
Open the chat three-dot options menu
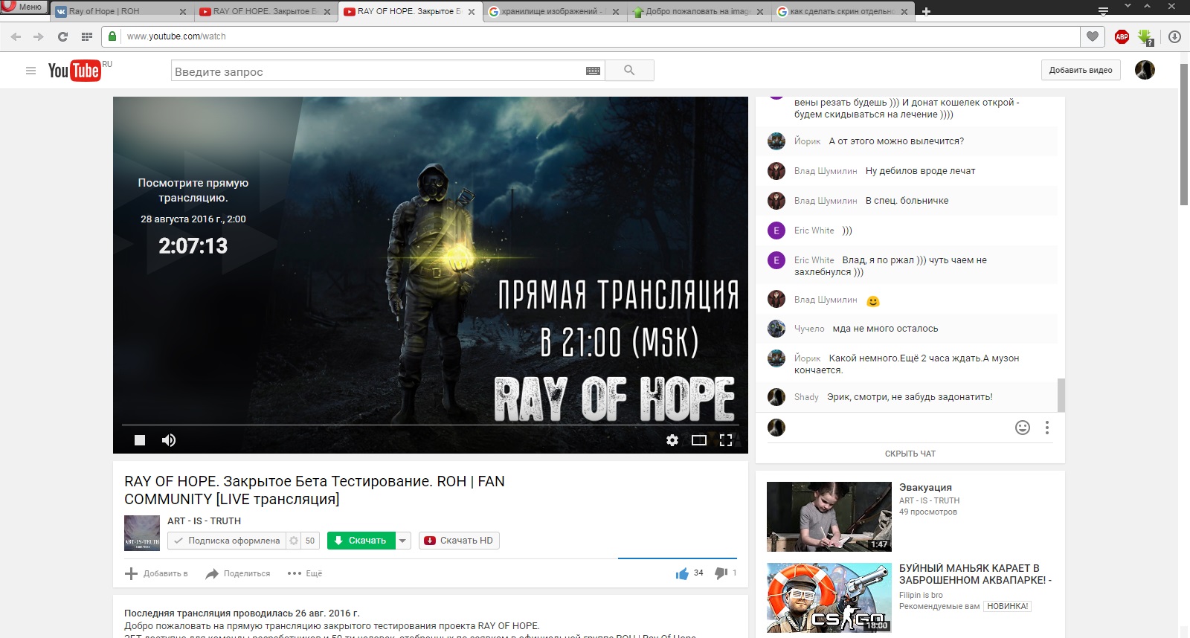(x=1047, y=428)
